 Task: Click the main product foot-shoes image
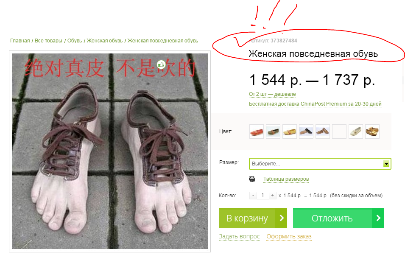[110, 151]
